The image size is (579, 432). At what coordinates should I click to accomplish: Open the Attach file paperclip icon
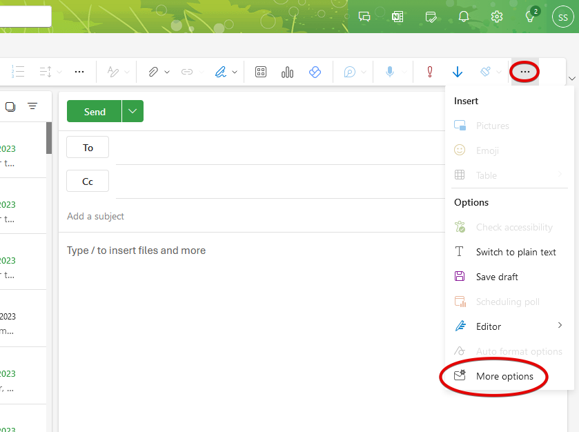click(x=153, y=72)
